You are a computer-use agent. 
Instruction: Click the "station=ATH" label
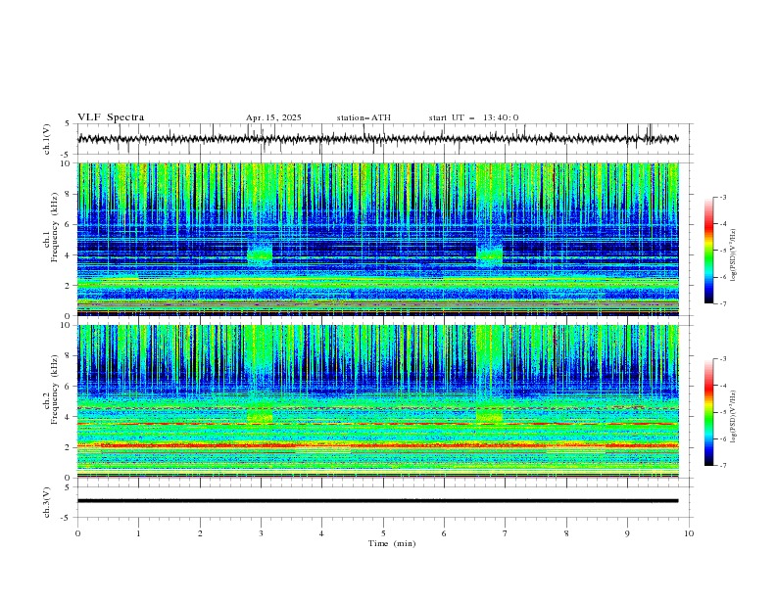pos(364,117)
